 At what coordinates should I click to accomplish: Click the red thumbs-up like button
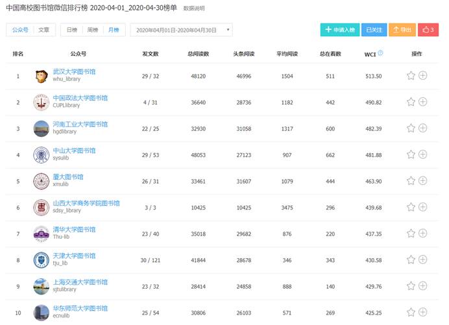click(428, 30)
